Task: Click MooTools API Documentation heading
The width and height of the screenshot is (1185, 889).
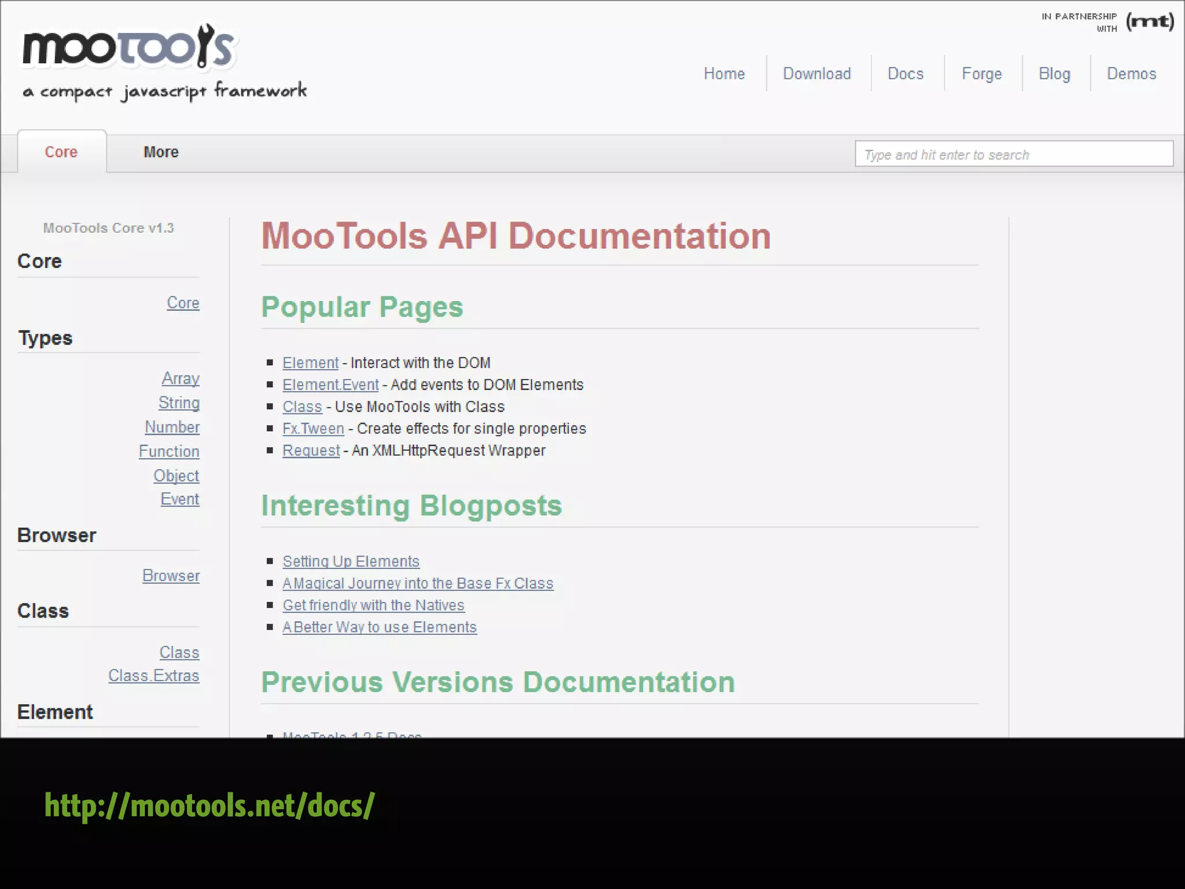Action: tap(516, 236)
